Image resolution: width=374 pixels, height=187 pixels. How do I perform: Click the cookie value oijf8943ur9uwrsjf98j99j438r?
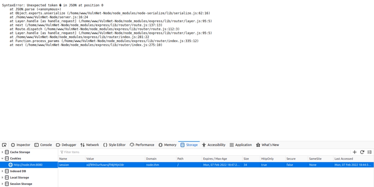105,165
